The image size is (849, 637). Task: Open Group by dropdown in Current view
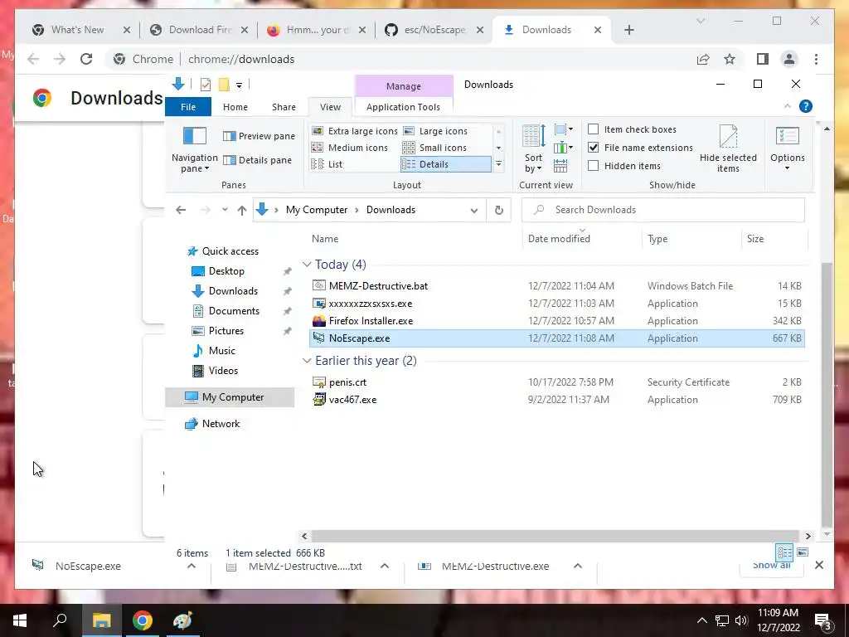click(564, 129)
